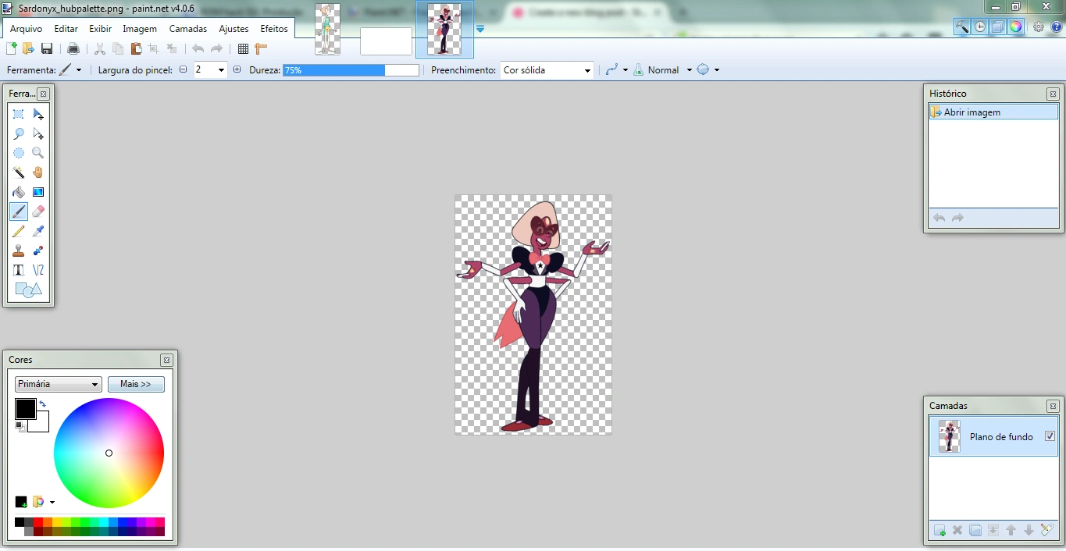1066x551 pixels.
Task: Select the Paint Bucket tool
Action: pos(19,192)
